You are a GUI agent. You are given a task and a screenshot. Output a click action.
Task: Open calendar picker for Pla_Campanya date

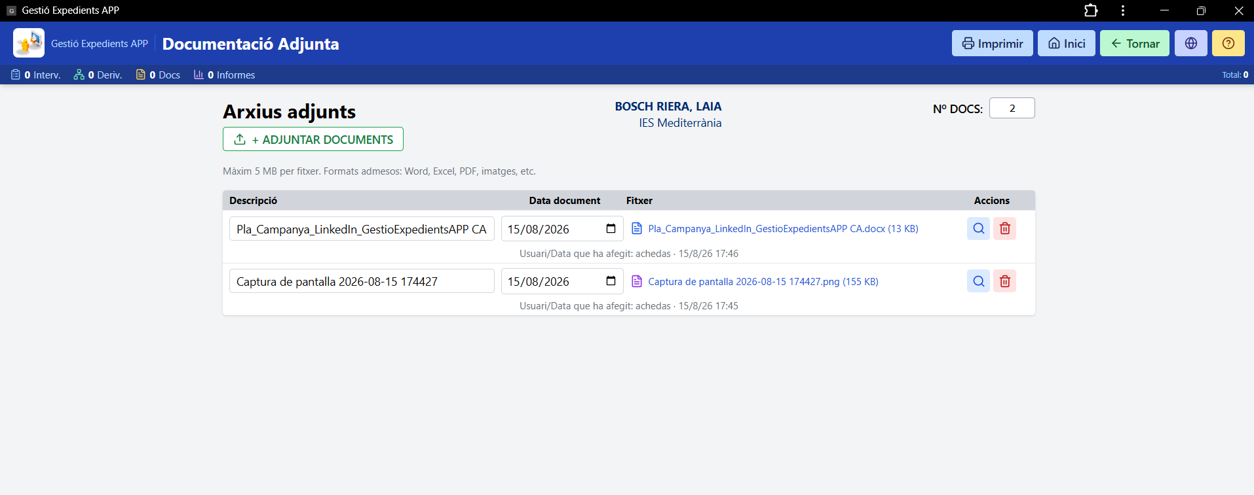[x=611, y=229]
